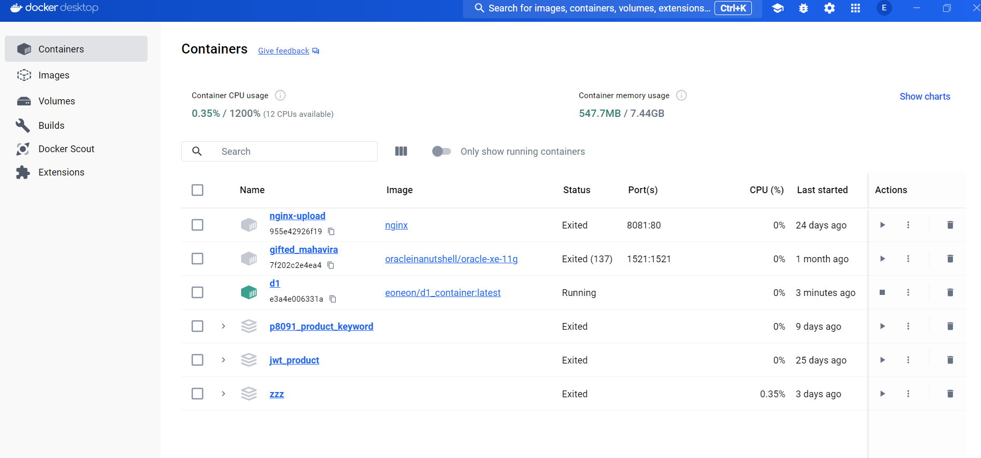Copy nginx-upload container ID
Image resolution: width=981 pixels, height=458 pixels.
click(x=331, y=232)
